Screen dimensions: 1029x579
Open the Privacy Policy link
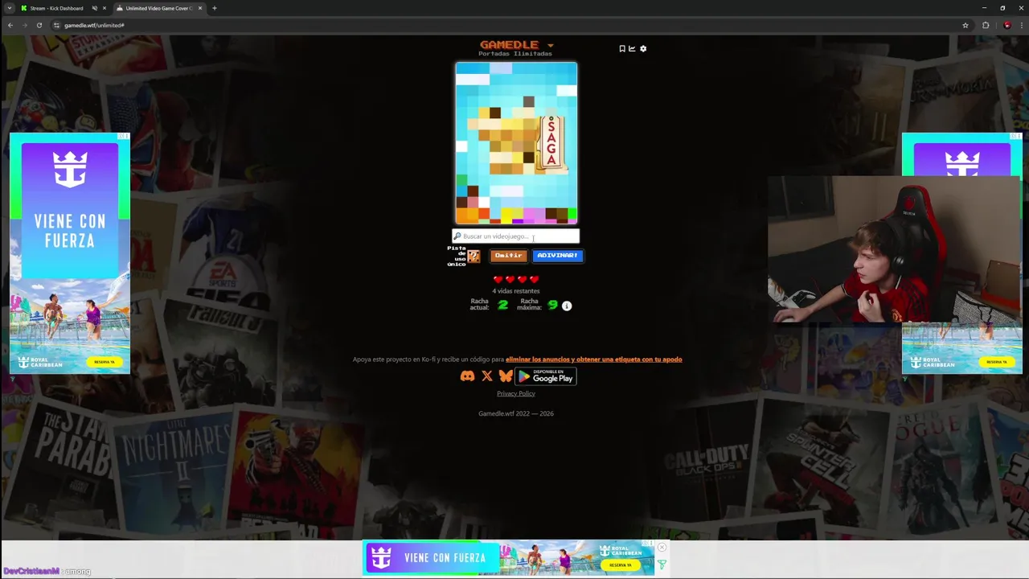click(516, 393)
